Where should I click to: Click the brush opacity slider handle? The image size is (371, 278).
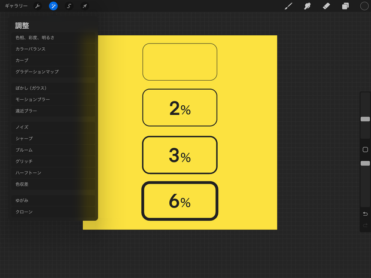coord(365,163)
